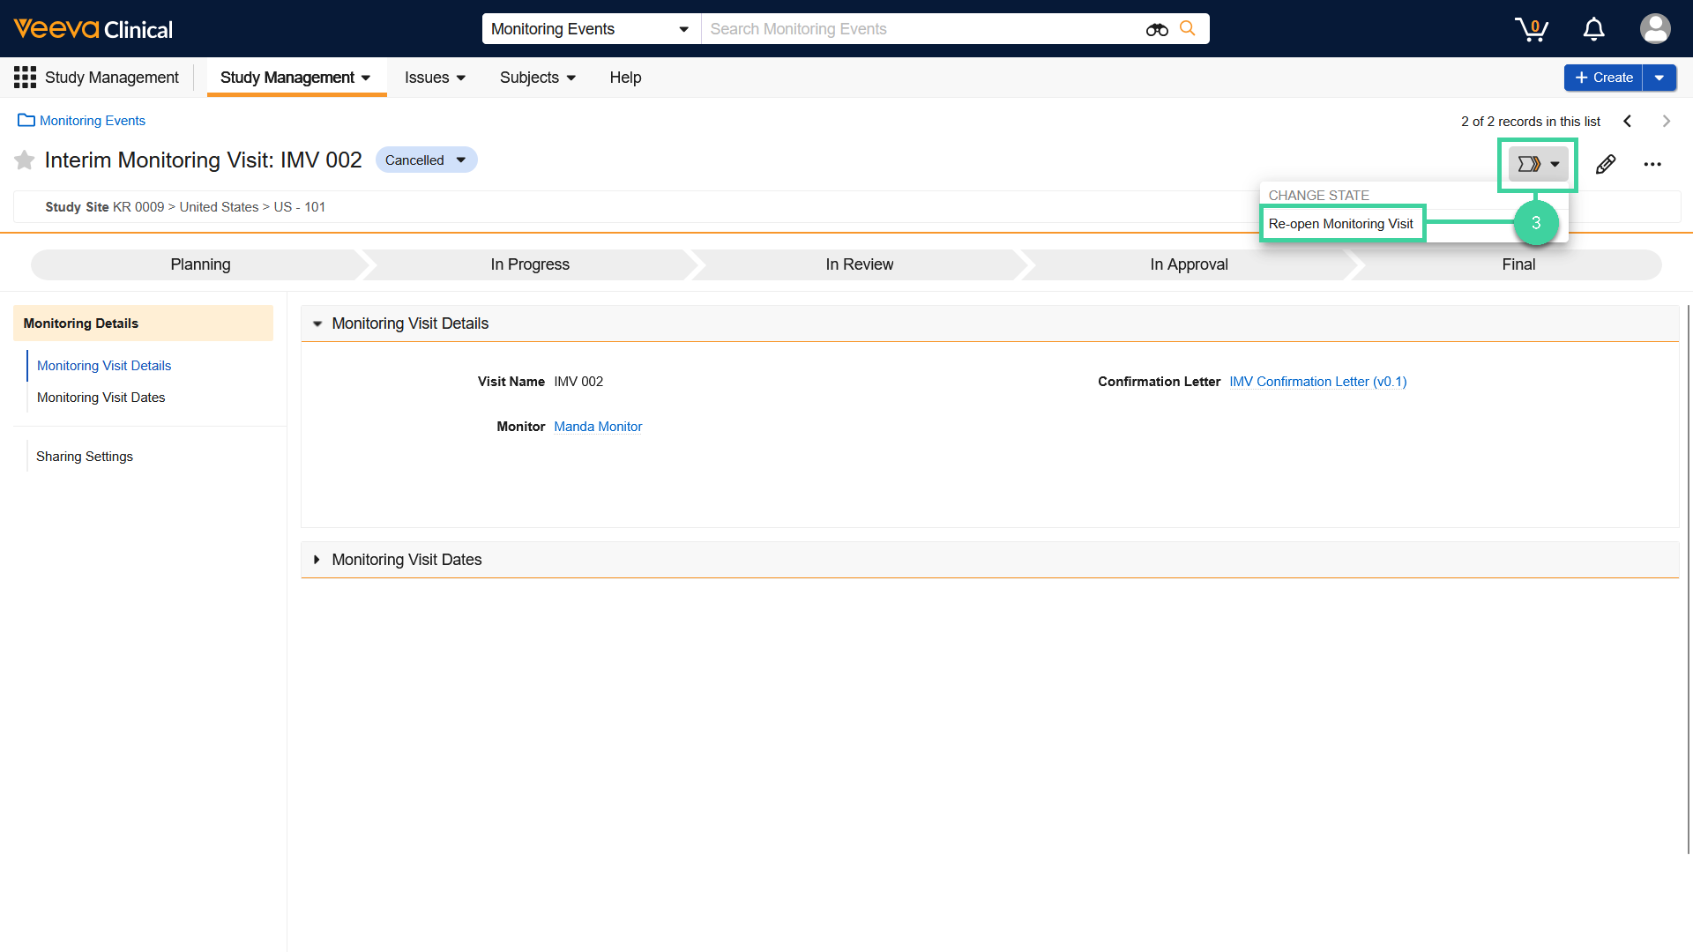Switch to the Study Management tab
The image size is (1693, 952).
(289, 77)
